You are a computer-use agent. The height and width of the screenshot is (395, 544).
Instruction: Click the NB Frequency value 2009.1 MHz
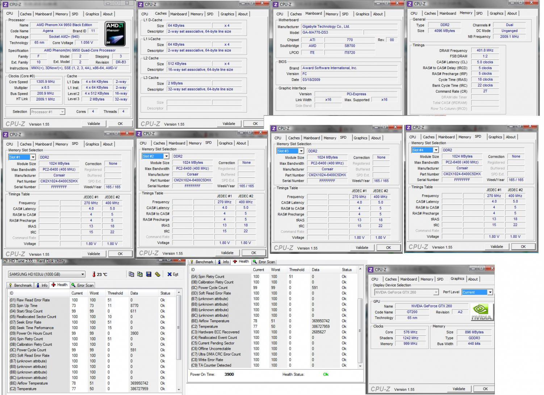pyautogui.click(x=510, y=37)
